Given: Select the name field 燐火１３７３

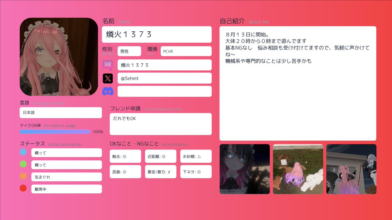Looking at the screenshot, I should click(157, 34).
